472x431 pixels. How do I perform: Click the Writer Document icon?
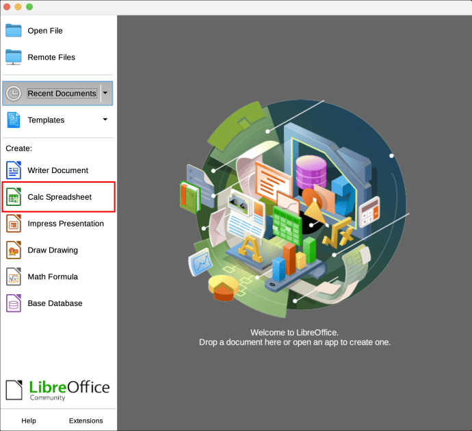pos(14,170)
